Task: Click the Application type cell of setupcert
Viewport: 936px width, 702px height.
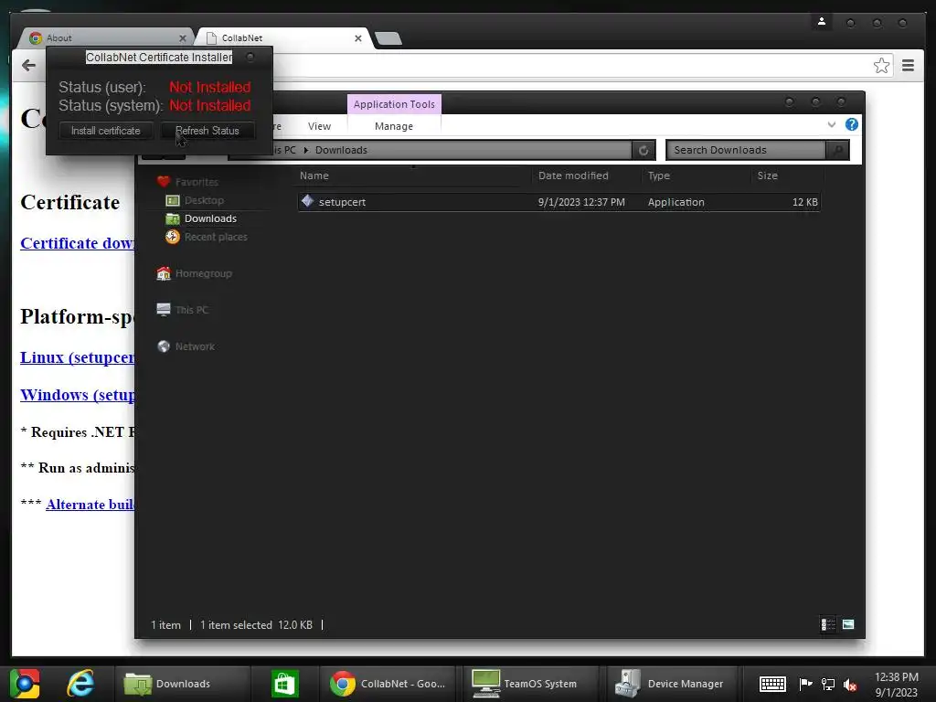Action: [x=675, y=202]
